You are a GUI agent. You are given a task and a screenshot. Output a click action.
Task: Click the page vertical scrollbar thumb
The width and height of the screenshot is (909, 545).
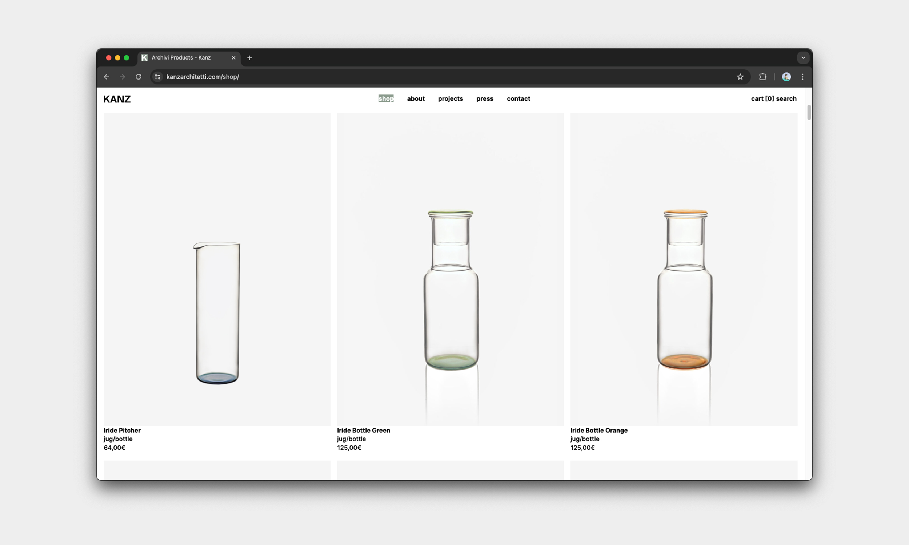(809, 112)
